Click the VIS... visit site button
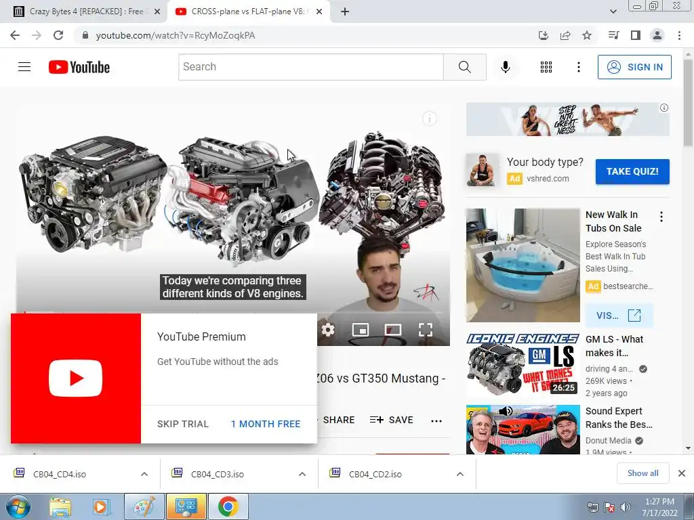The image size is (694, 520). [x=618, y=316]
